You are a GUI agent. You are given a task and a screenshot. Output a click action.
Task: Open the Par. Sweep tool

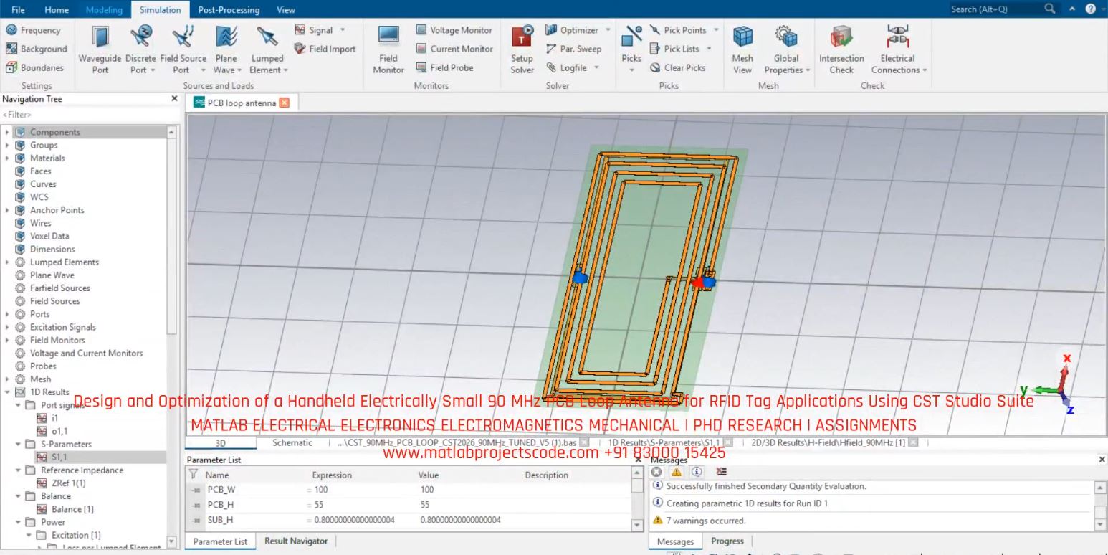click(x=573, y=49)
